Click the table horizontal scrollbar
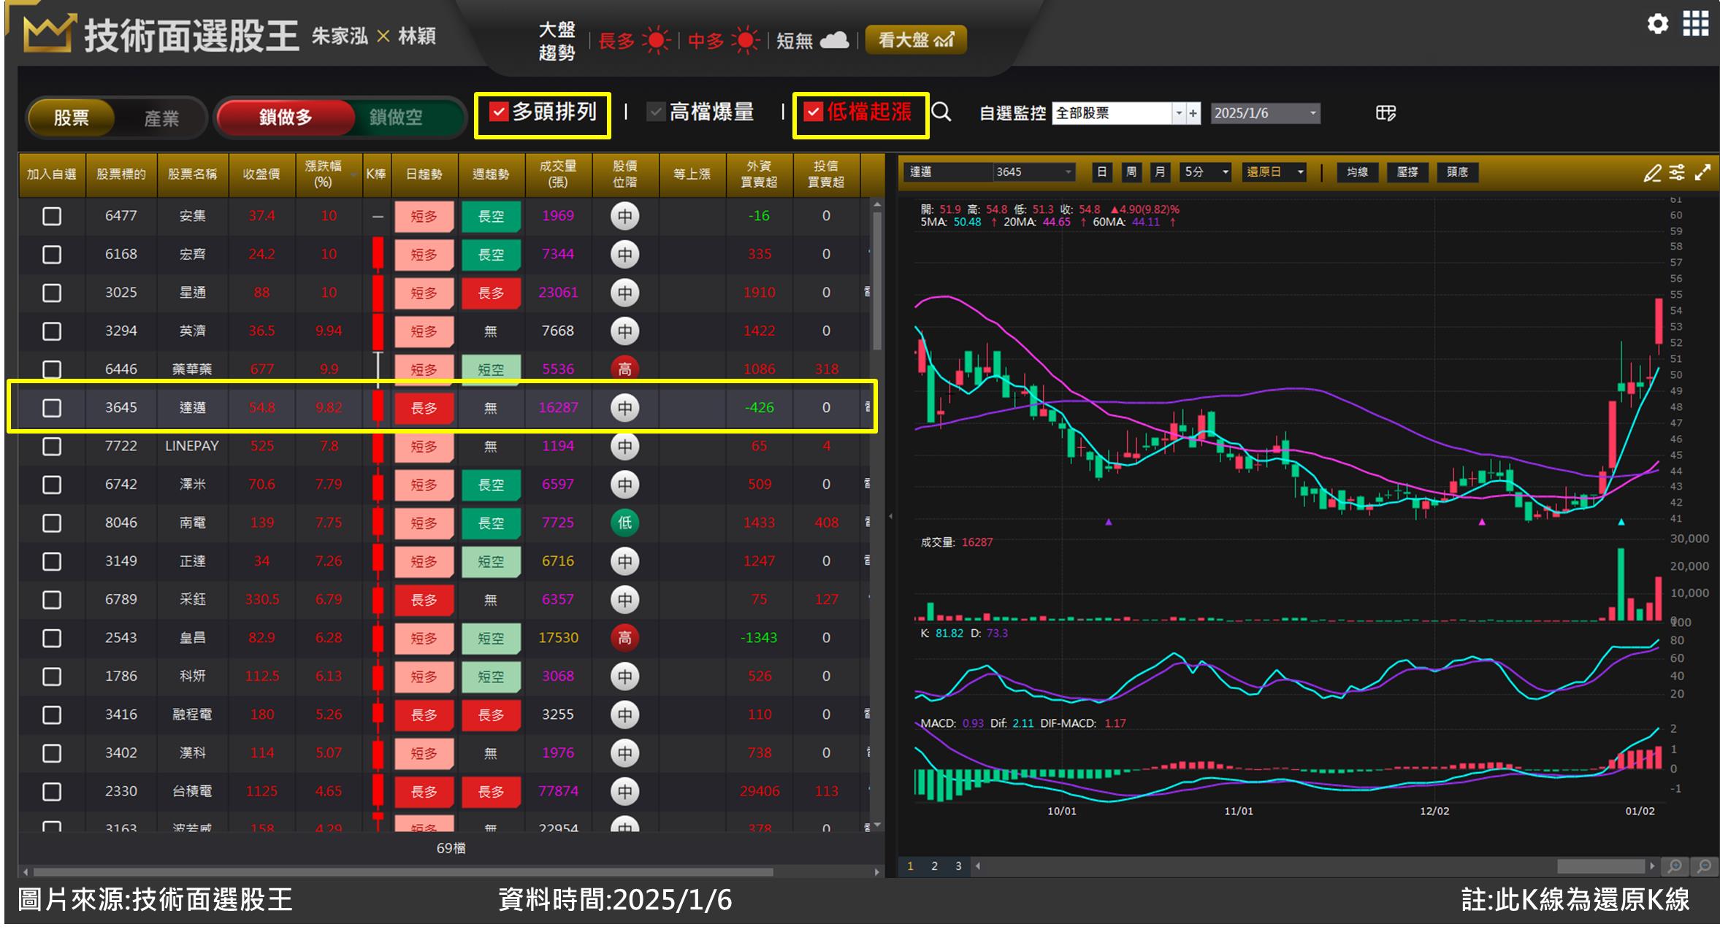The image size is (1720, 932). (403, 871)
